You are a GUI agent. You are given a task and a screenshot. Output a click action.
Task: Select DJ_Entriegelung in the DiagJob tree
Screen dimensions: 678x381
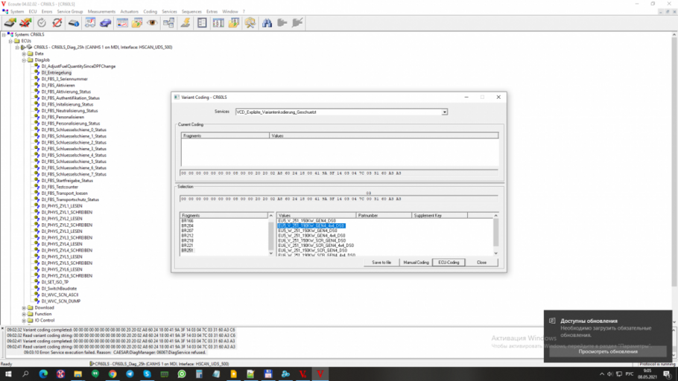[56, 73]
